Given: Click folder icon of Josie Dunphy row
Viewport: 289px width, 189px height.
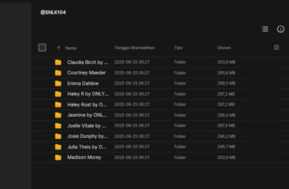Looking at the screenshot, I should click(58, 136).
